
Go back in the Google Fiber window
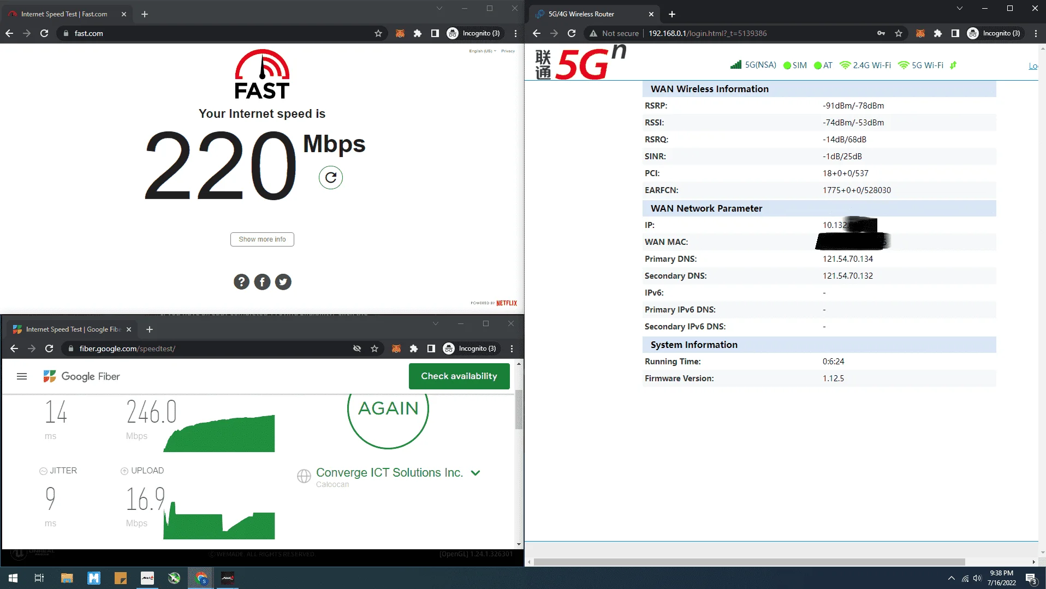coord(14,348)
